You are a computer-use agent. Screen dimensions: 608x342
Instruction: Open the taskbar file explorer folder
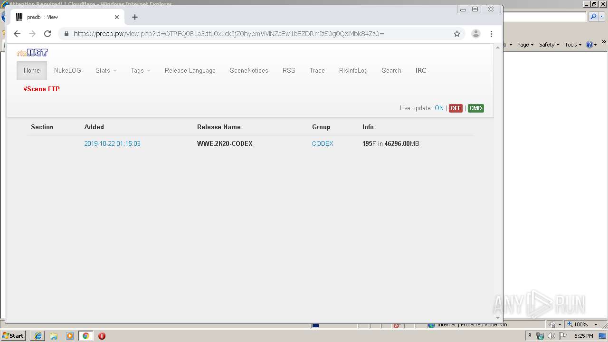(x=54, y=336)
